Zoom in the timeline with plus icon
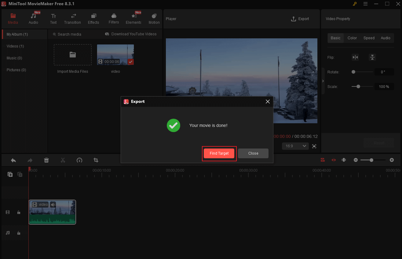This screenshot has height=259, width=402. (x=392, y=160)
